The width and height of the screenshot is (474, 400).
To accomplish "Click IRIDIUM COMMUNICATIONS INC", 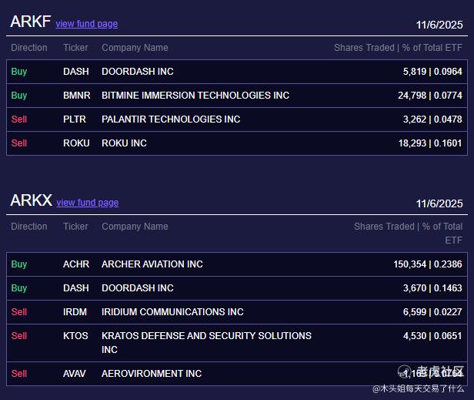I will click(172, 312).
